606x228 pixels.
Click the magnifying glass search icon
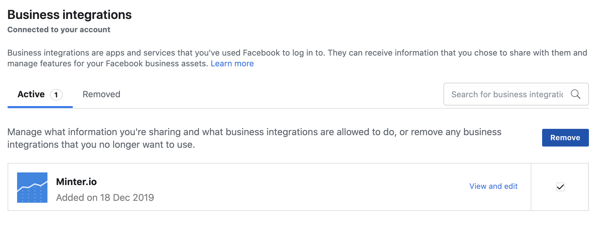point(575,94)
